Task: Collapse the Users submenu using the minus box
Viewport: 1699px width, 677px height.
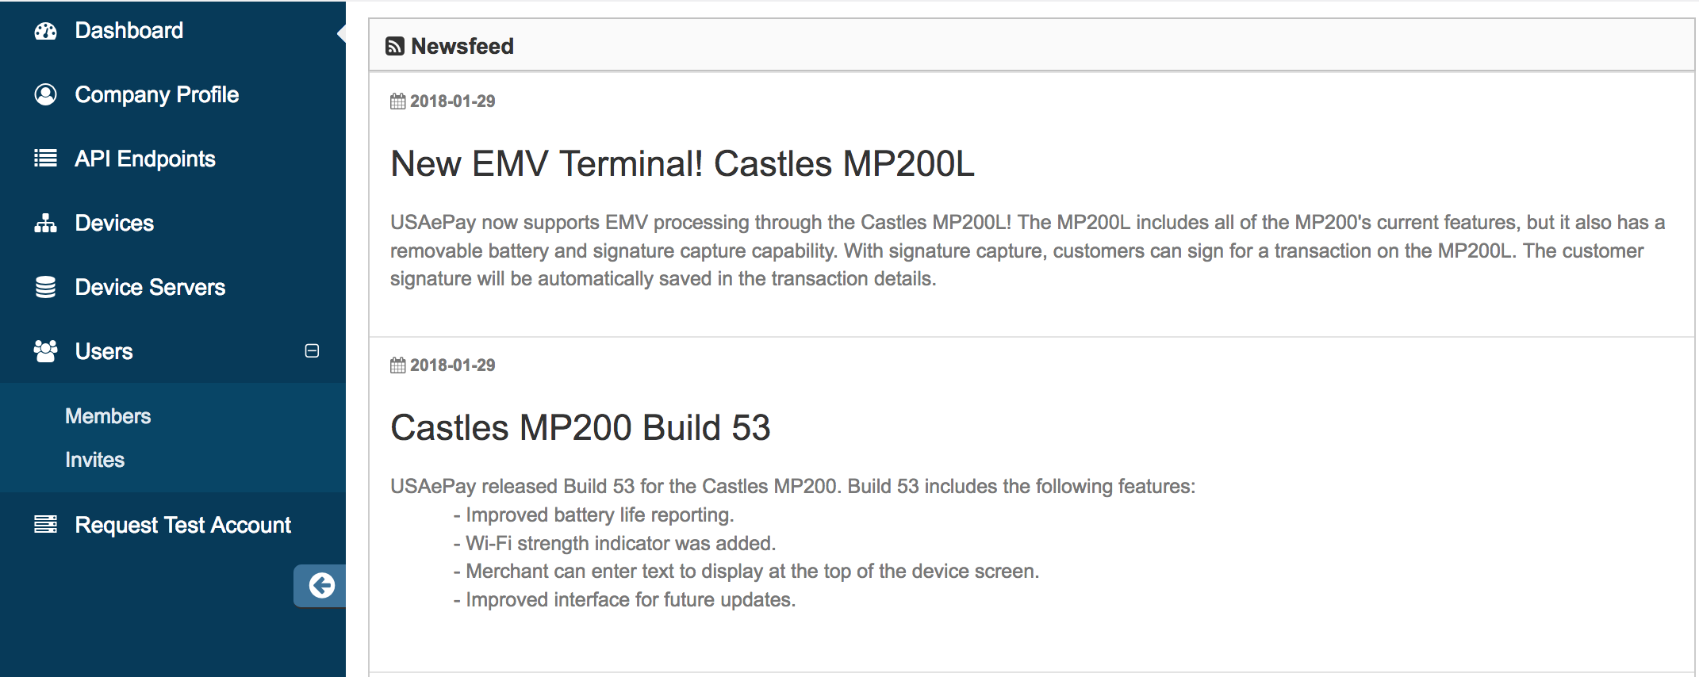Action: [x=313, y=351]
